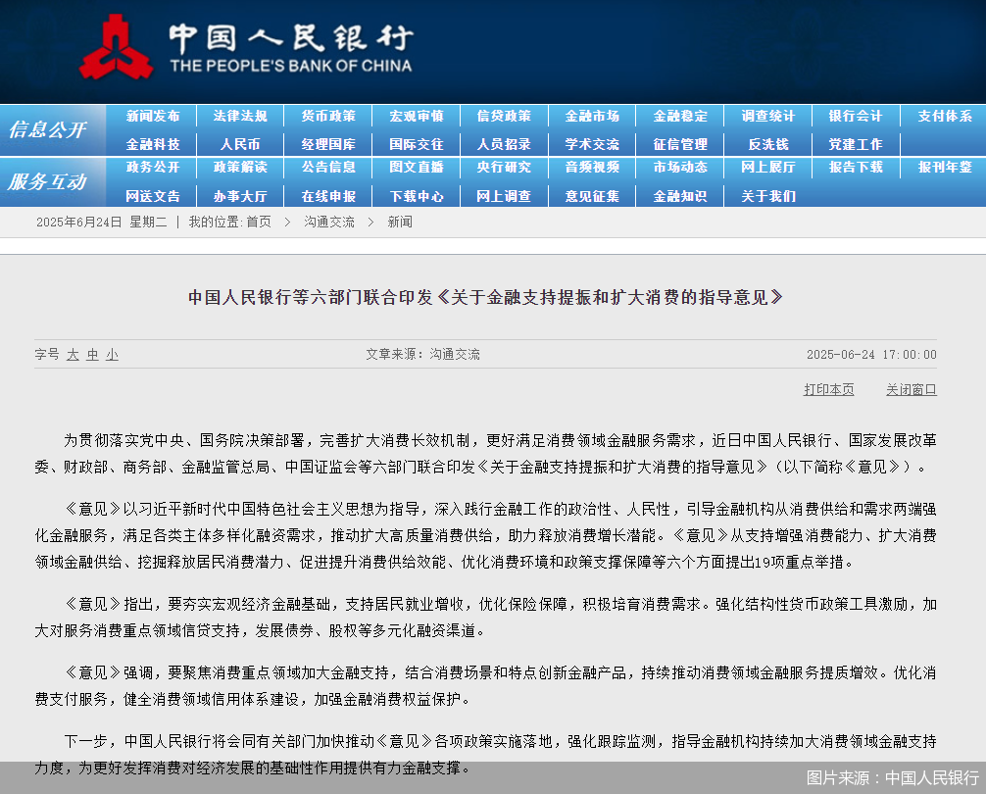Select the small font size 小
The image size is (986, 794).
pyautogui.click(x=111, y=354)
